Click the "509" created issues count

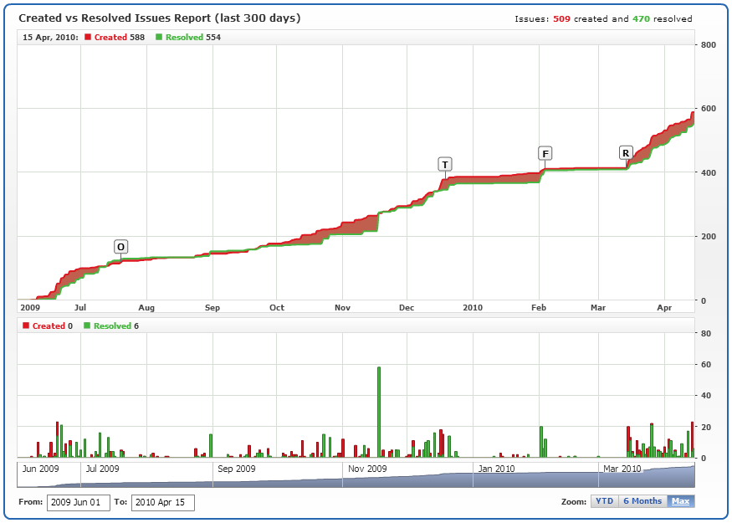[562, 18]
